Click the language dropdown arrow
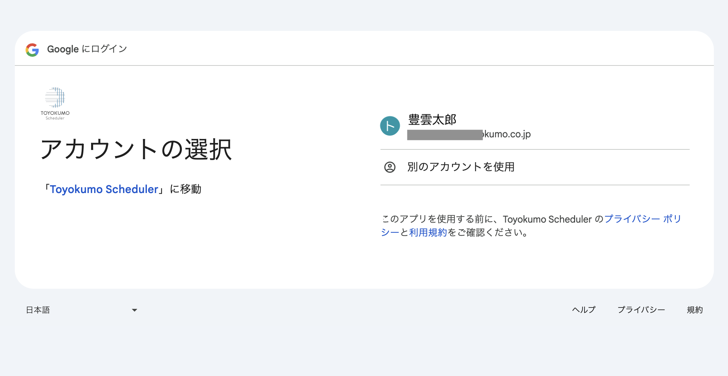The width and height of the screenshot is (728, 376). click(x=134, y=310)
